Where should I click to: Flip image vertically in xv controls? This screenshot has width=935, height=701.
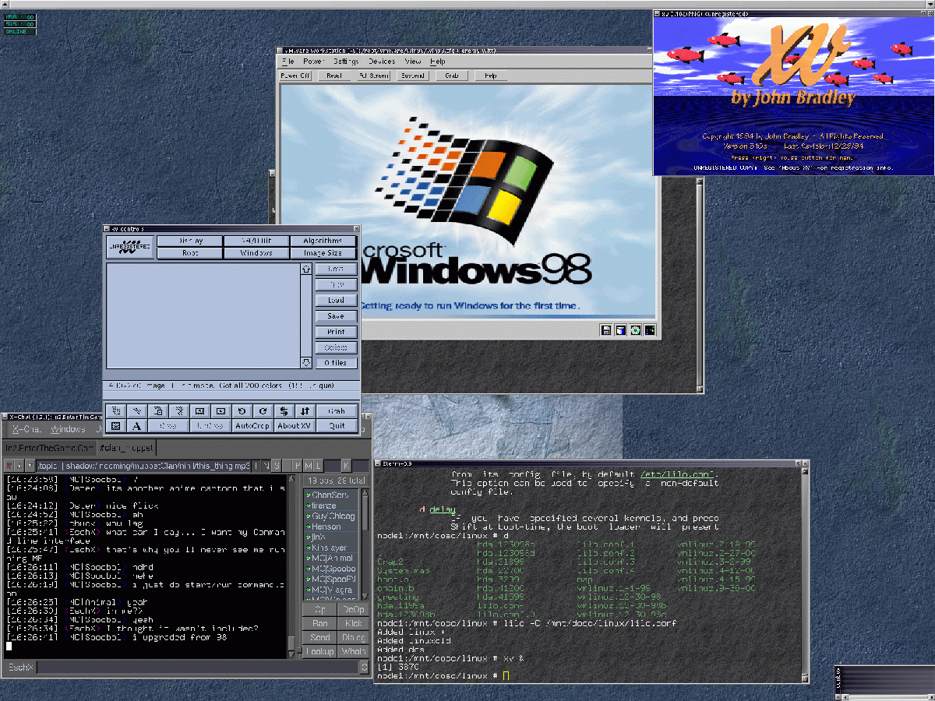305,410
